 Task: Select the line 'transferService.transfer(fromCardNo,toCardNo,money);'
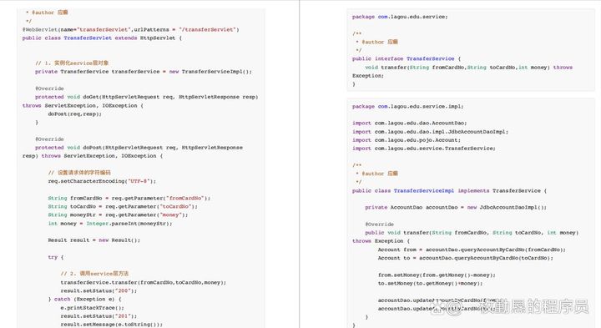(x=144, y=282)
